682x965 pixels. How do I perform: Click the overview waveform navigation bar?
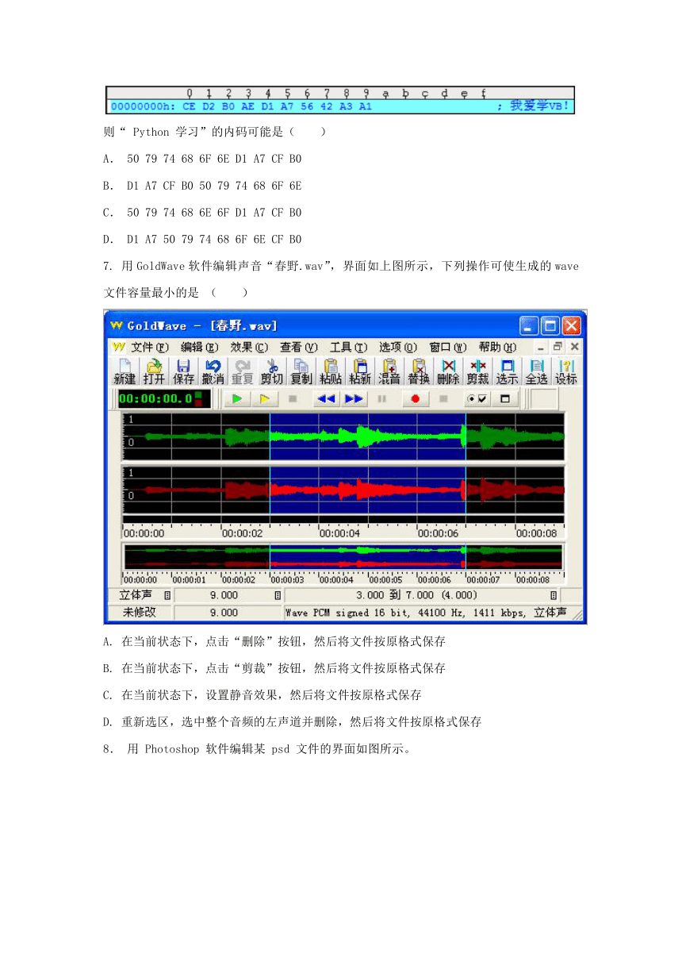(x=343, y=556)
